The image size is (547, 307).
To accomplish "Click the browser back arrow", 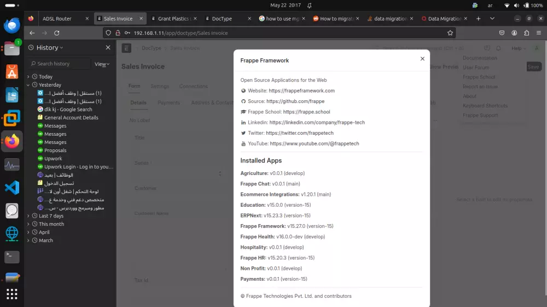I will point(32,33).
